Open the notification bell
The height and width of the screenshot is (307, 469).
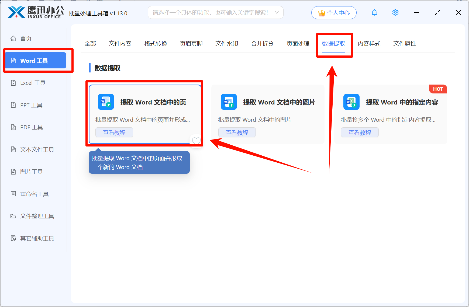374,12
